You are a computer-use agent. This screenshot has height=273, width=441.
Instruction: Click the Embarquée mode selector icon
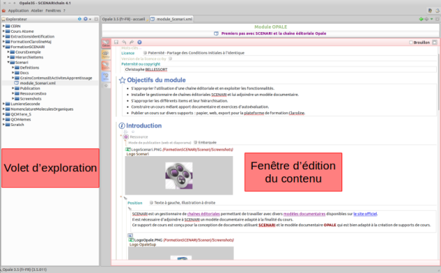(x=195, y=143)
